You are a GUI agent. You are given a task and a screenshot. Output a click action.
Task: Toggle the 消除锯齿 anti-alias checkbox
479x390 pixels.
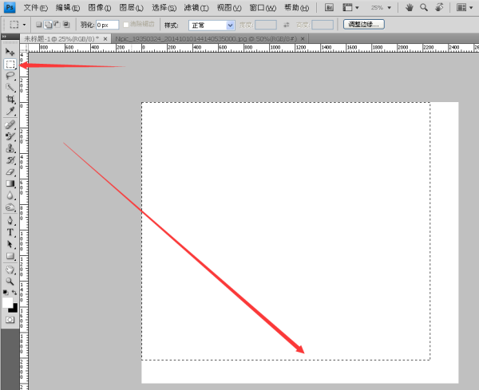[126, 25]
